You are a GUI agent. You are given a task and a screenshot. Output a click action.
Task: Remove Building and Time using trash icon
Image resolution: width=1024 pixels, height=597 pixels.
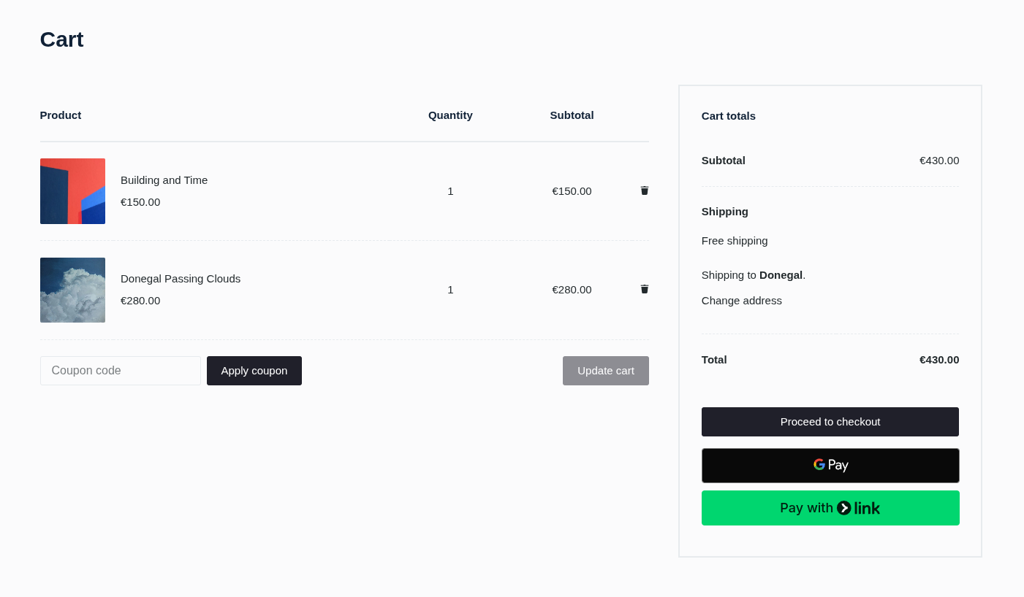point(644,190)
